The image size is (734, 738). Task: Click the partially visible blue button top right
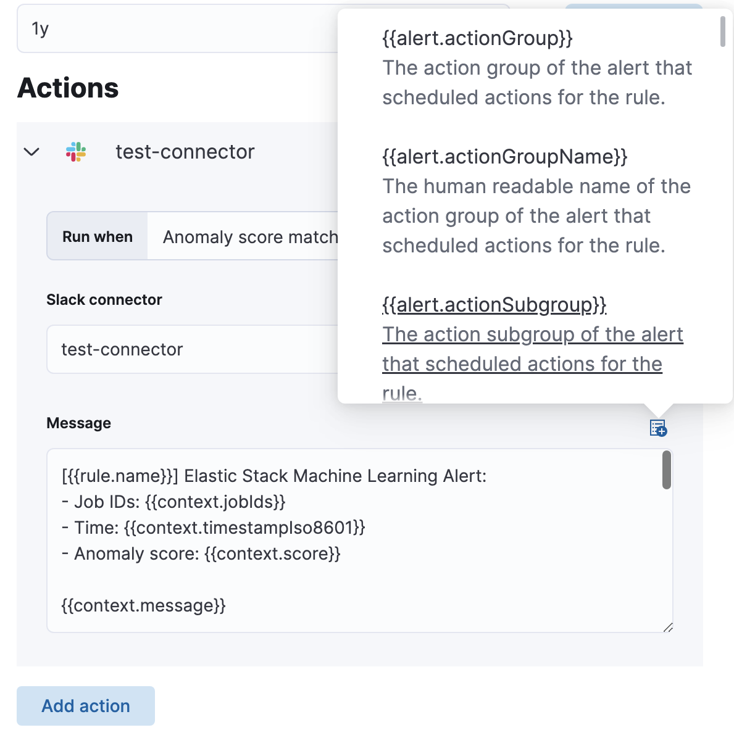point(633,6)
